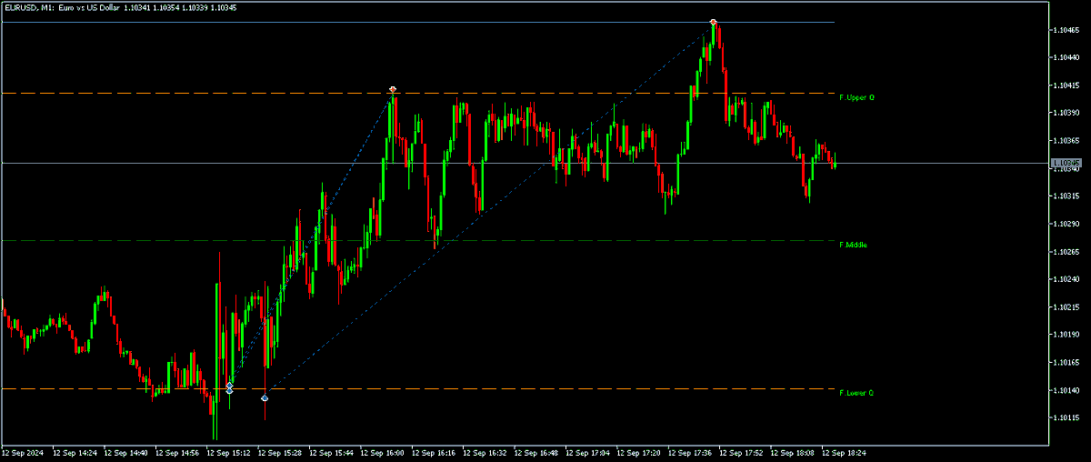Click the 12 Sep 15:28 time label
1091x462 pixels.
click(x=281, y=452)
